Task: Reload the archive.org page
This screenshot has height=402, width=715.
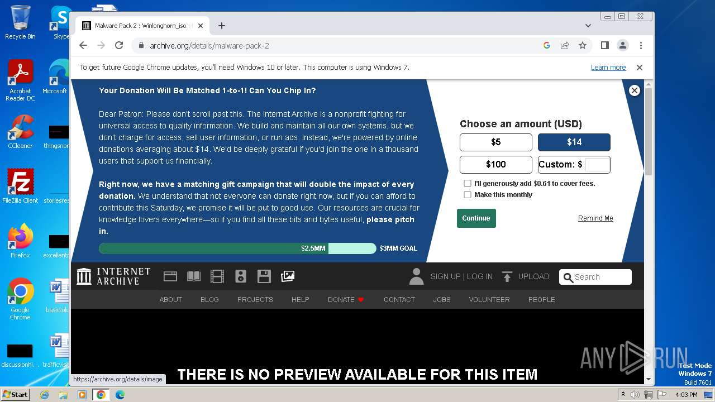Action: 119,46
